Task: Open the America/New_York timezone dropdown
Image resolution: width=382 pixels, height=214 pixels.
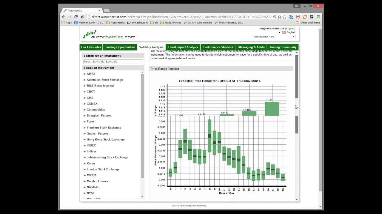Action: point(274,37)
